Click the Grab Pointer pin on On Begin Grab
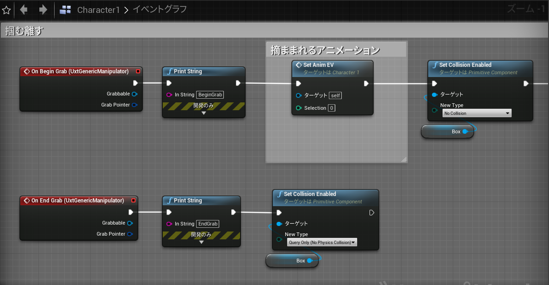The height and width of the screenshot is (285, 549). coord(135,105)
